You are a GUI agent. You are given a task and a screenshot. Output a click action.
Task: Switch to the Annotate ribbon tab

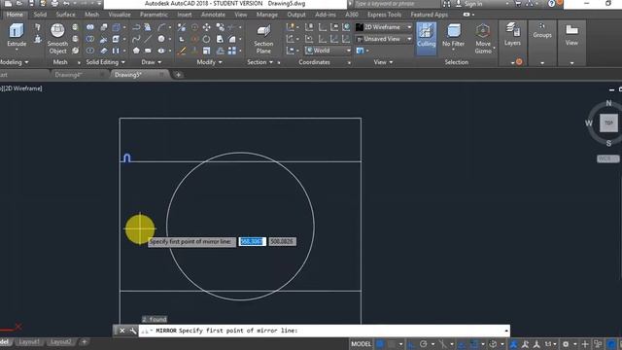[x=213, y=15]
